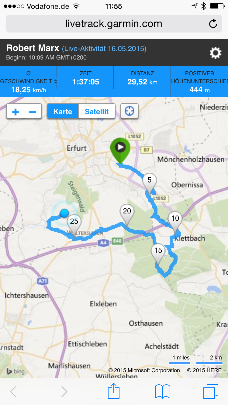
Task: Switch map to Karte view
Action: click(x=63, y=111)
